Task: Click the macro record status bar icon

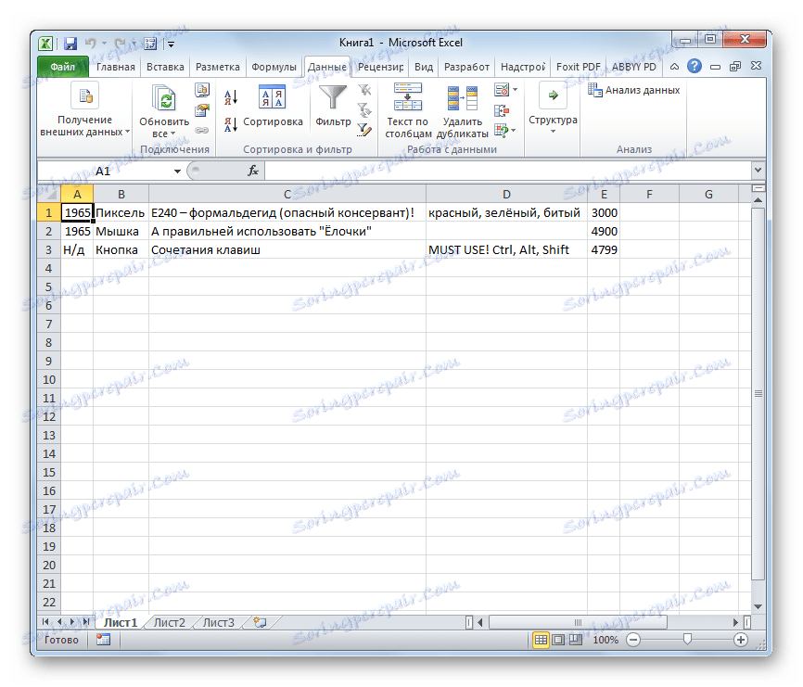Action: (104, 640)
